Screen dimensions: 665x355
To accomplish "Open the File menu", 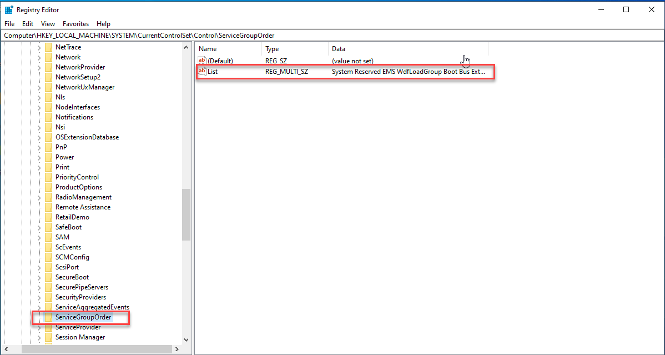I will click(x=9, y=24).
